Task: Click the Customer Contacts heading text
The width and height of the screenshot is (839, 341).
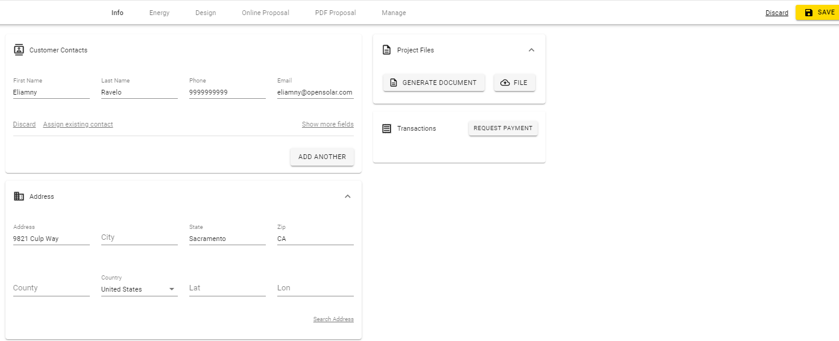Action: tap(58, 50)
